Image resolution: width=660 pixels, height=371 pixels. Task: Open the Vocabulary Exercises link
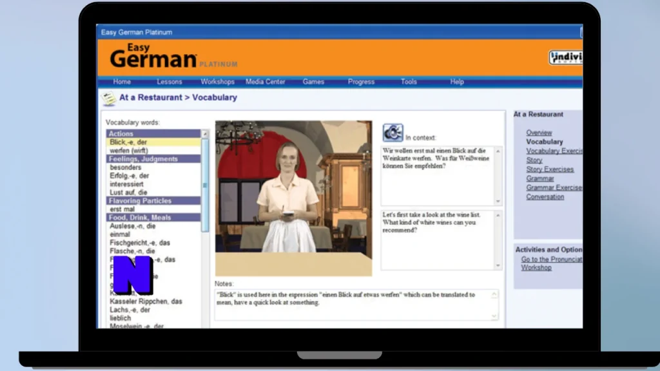pos(554,151)
